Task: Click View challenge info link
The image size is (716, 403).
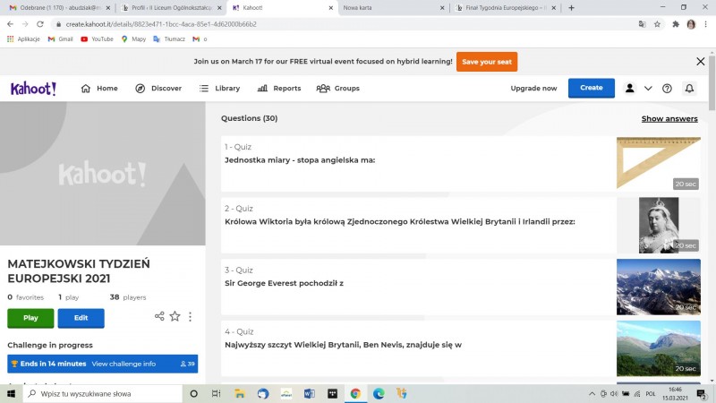Action: click(x=124, y=364)
